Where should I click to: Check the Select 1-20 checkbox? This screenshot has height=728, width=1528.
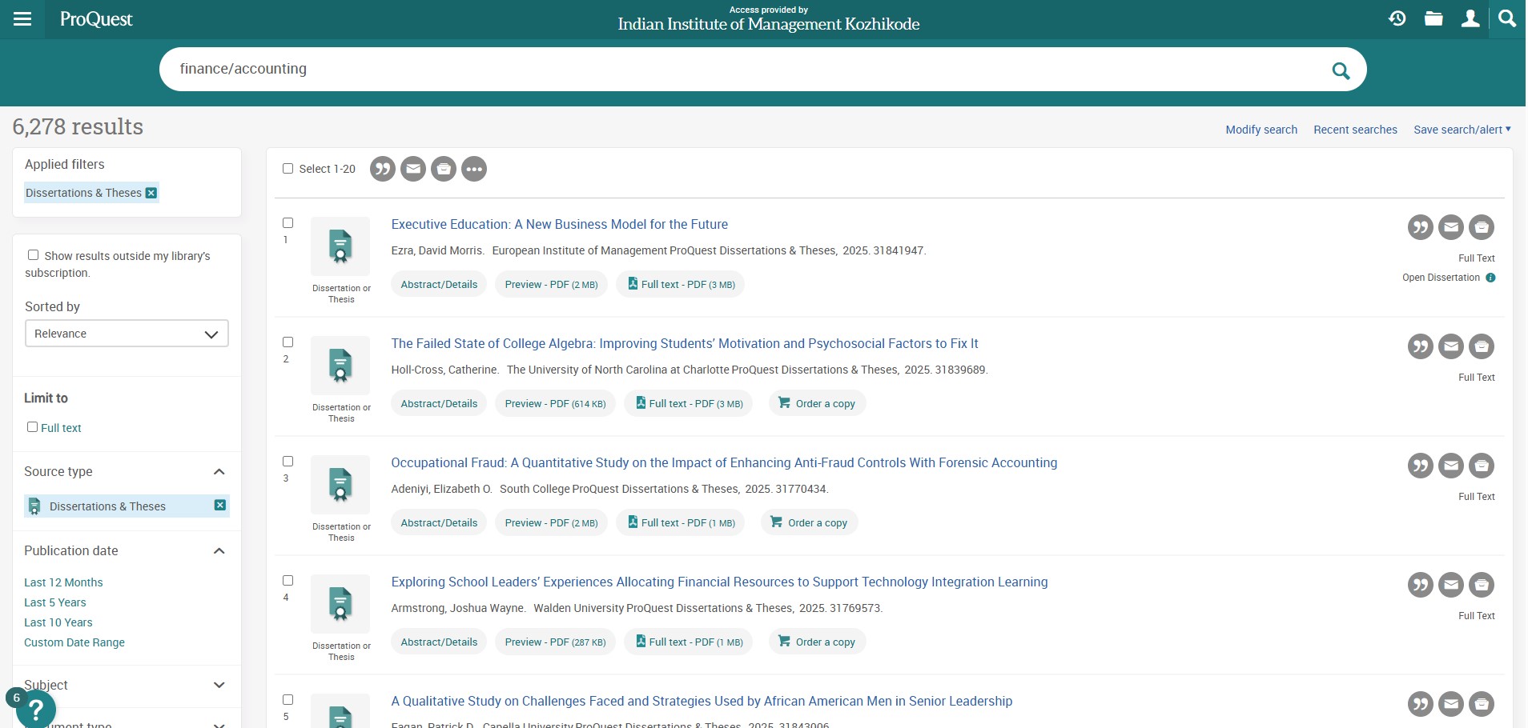[288, 169]
